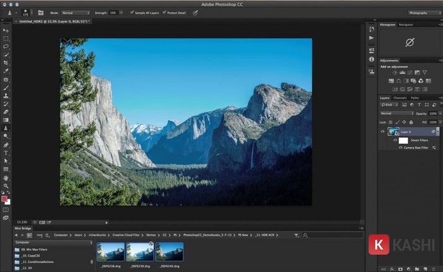Select the Eraser tool
Image resolution: width=443 pixels, height=272 pixels.
(x=6, y=112)
